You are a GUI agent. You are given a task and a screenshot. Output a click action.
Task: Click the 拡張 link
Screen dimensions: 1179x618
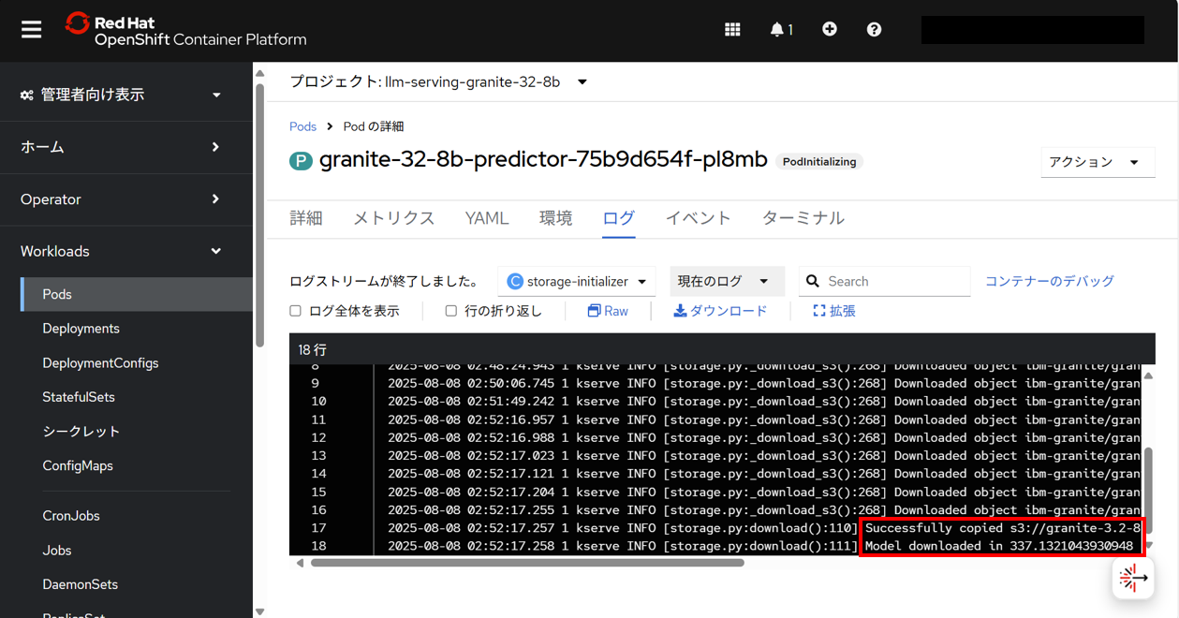[x=842, y=311]
